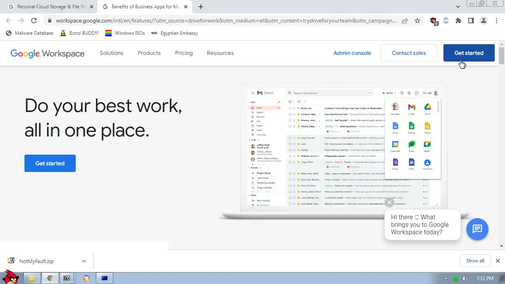Close the Personal Cloud Storage tab
This screenshot has height=284, width=505.
pos(91,7)
